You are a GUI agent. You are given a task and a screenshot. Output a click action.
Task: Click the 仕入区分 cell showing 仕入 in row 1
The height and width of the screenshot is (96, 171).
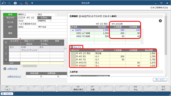(14, 47)
